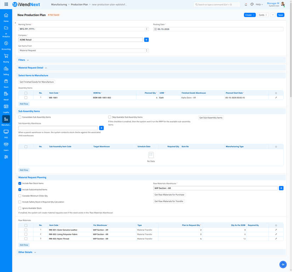292x272 pixels.
Task: Enable Include Safety Stock in Required Qty
Action: [x=20, y=202]
